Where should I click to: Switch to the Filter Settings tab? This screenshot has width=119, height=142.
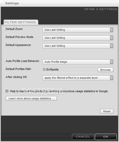[x=21, y=22]
